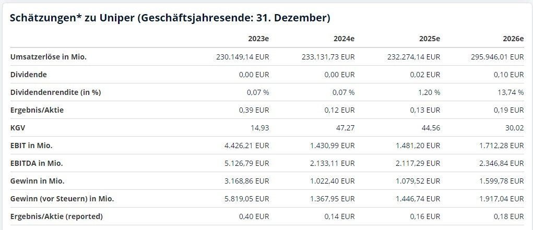The height and width of the screenshot is (230, 533).
Task: Select the 2026e column header
Action: click(513, 39)
